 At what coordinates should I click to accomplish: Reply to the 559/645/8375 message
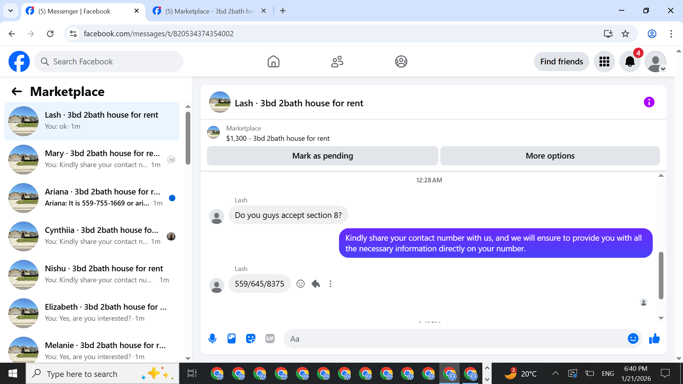[x=316, y=284]
